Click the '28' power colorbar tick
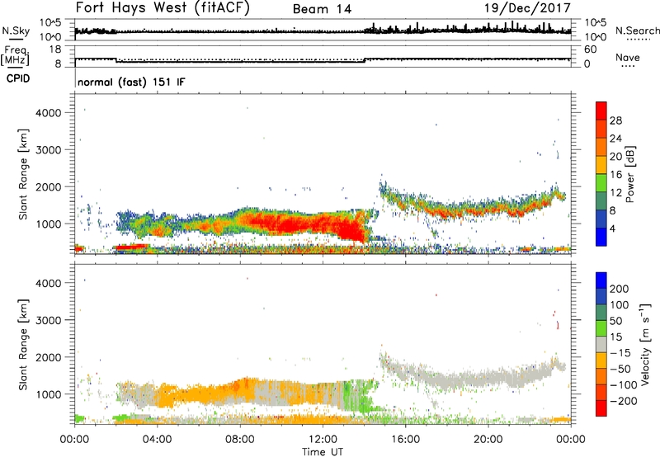Viewport: 660px width, 457px height. pos(615,120)
